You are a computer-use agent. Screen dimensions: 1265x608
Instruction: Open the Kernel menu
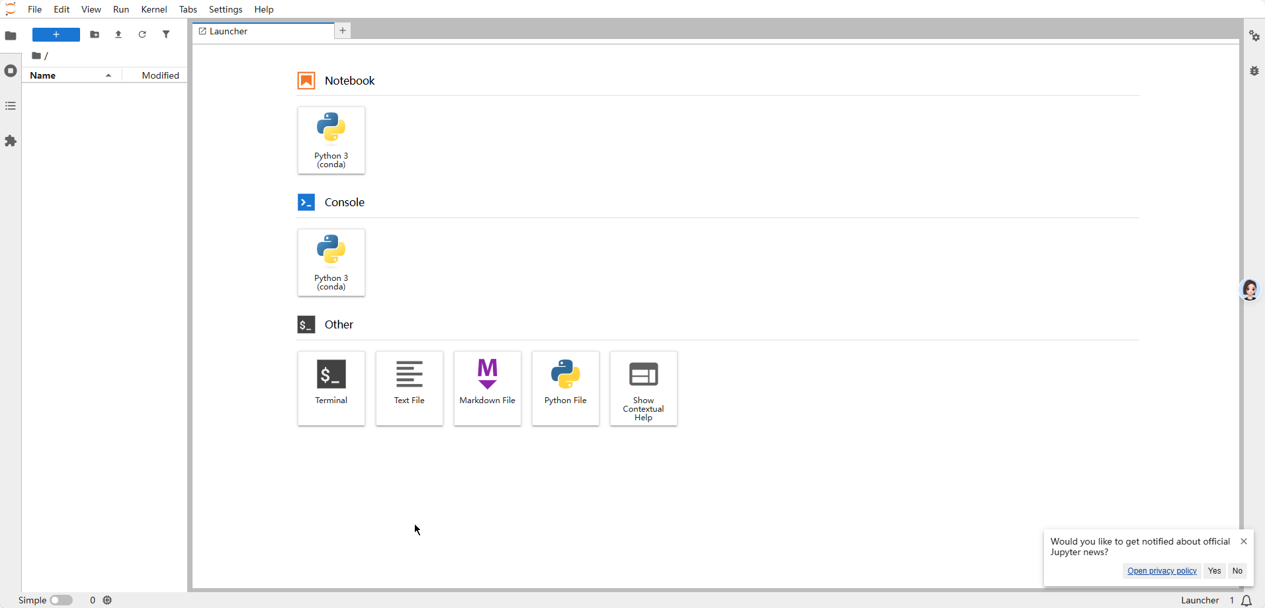153,9
